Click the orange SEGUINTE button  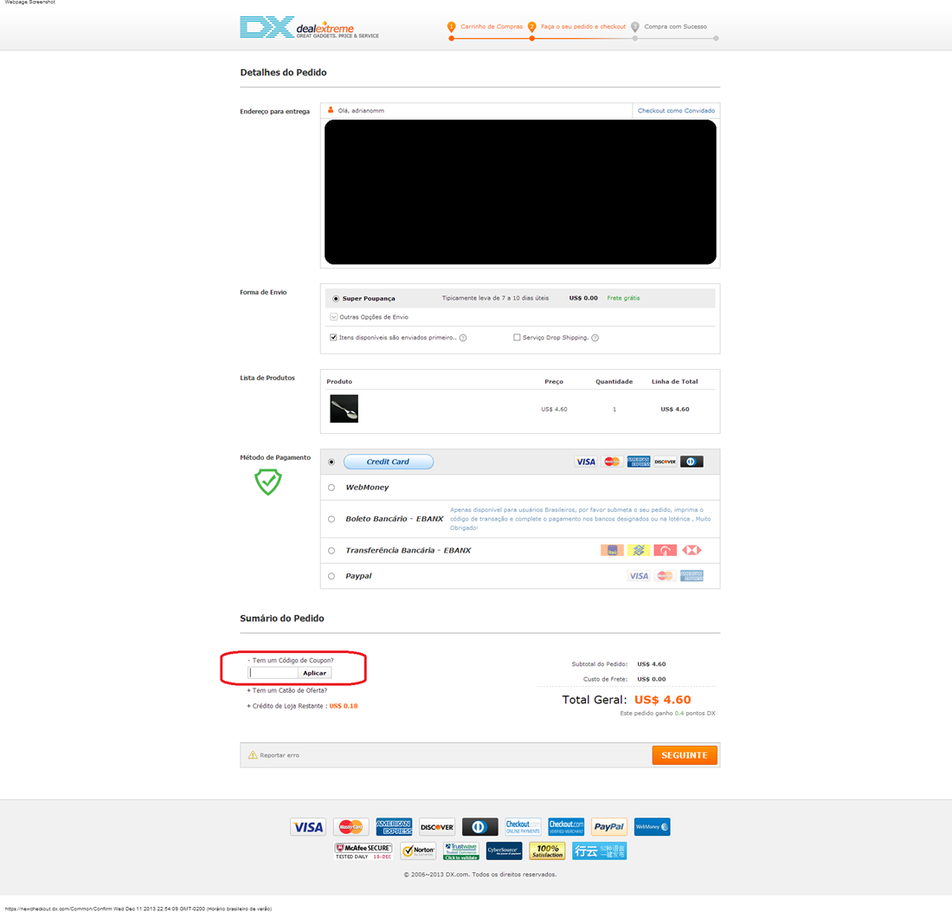point(685,755)
